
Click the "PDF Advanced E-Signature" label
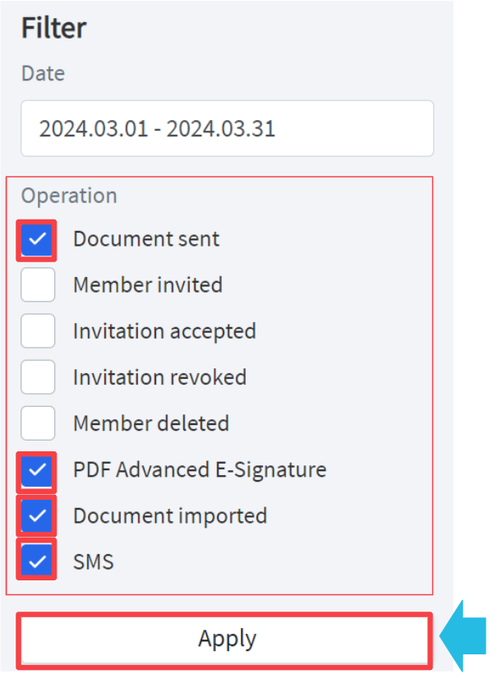200,469
